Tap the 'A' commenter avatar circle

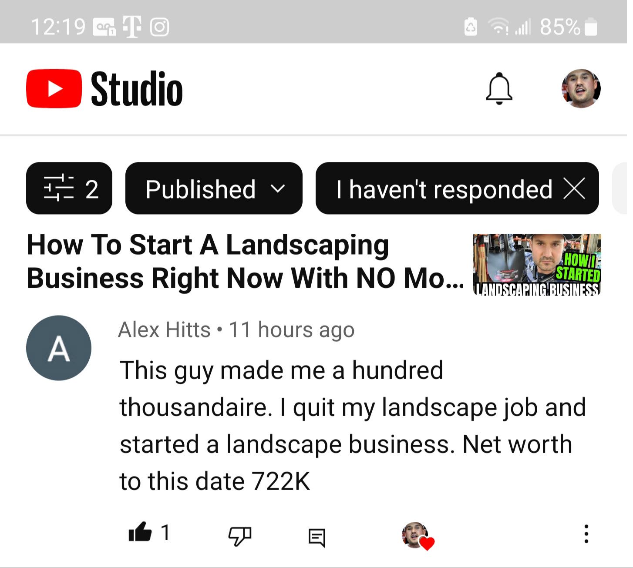[x=59, y=348]
